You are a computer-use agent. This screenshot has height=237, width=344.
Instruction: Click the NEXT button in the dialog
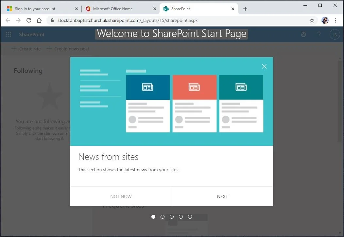pyautogui.click(x=222, y=196)
